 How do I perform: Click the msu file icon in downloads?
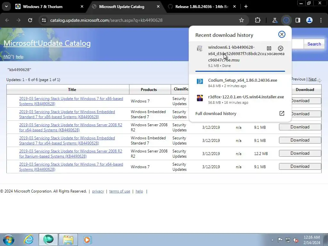pos(200,48)
